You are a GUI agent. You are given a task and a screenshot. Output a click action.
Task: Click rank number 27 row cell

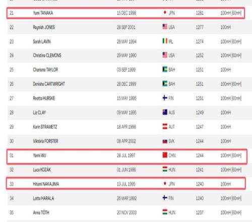(x=12, y=98)
